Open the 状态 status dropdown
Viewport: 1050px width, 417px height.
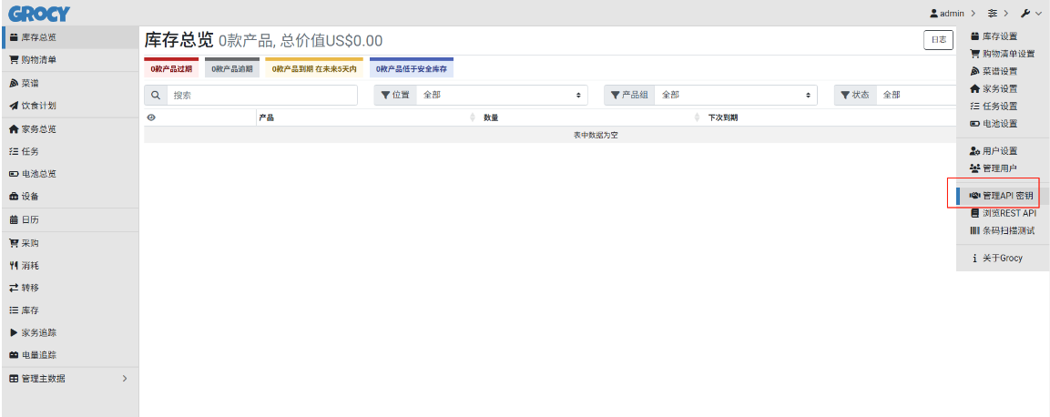point(916,95)
